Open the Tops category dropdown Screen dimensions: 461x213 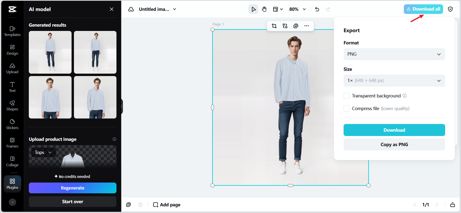[x=43, y=153]
